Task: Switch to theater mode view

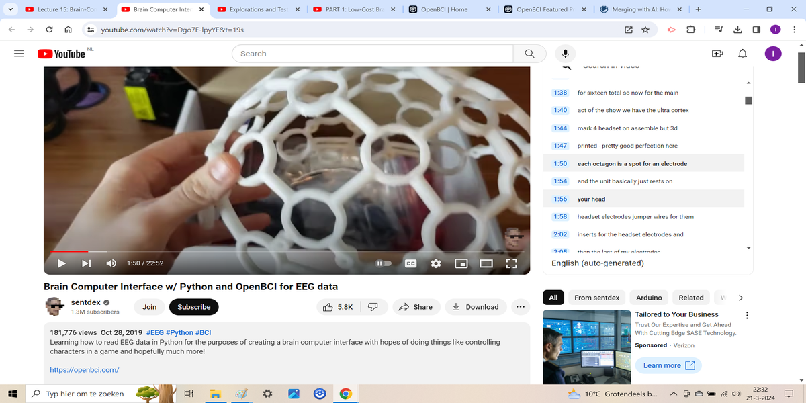Action: point(486,263)
